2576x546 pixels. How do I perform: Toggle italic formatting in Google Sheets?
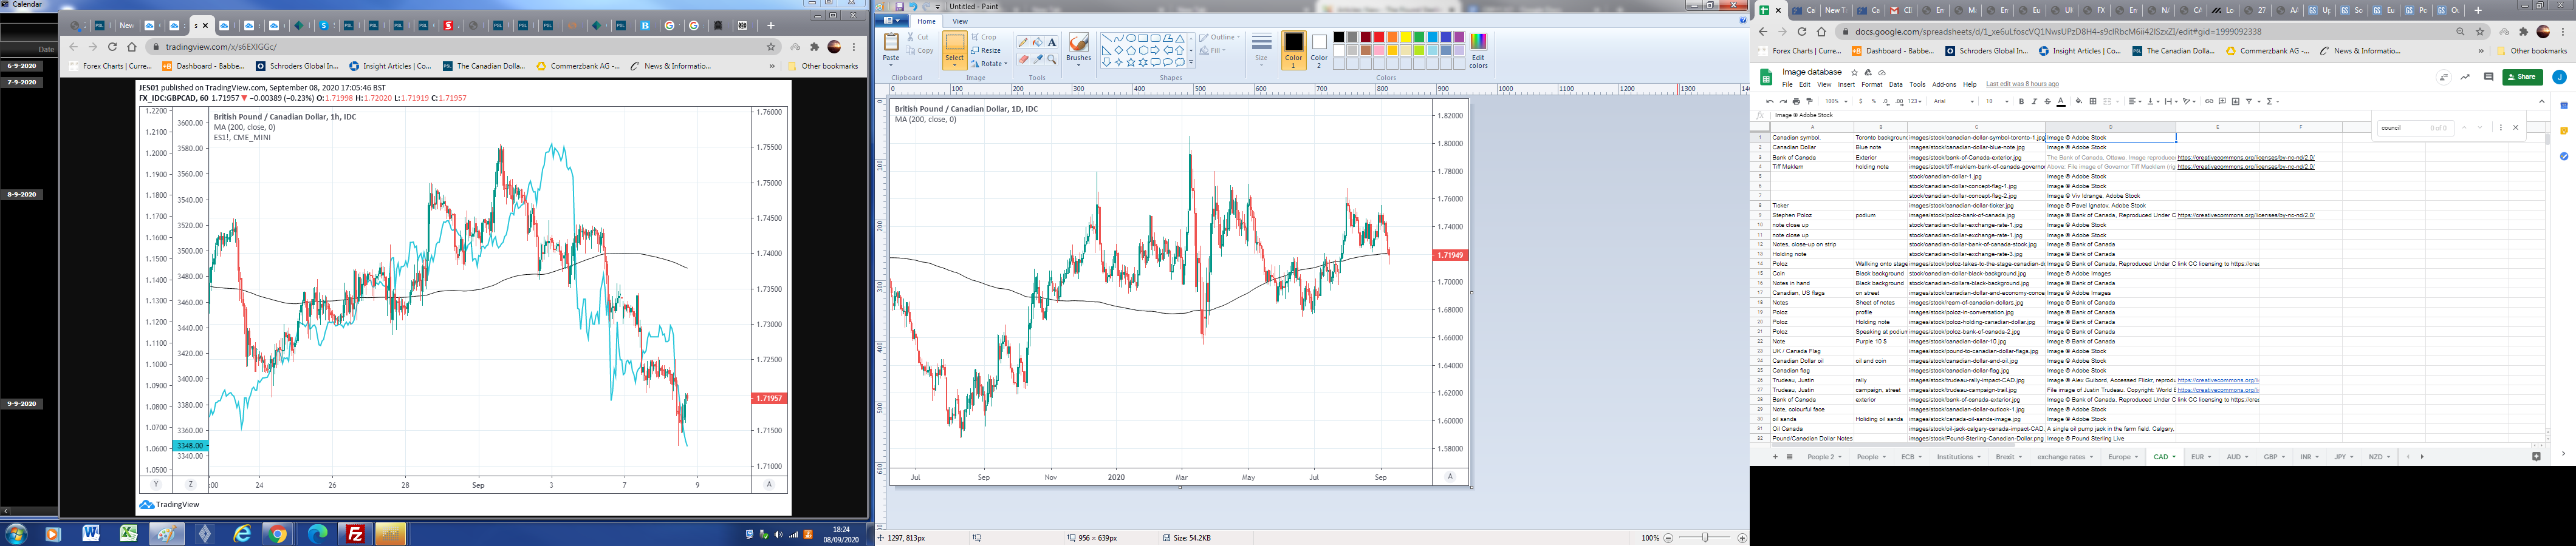pos(2034,102)
